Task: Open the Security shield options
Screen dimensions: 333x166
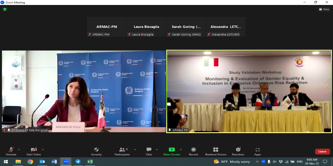Action: point(96,151)
